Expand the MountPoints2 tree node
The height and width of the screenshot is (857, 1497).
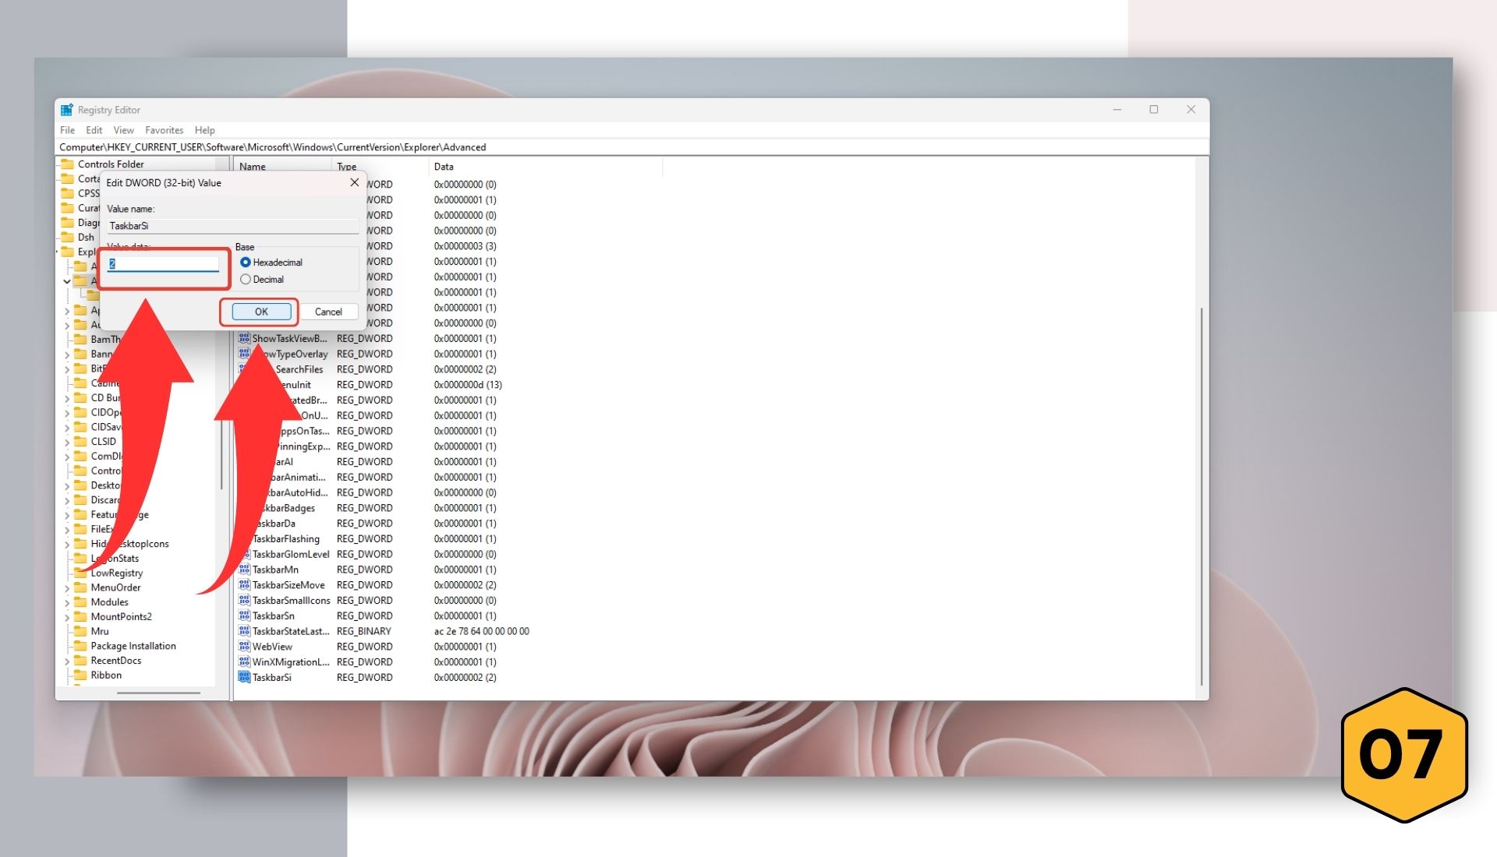pos(67,617)
